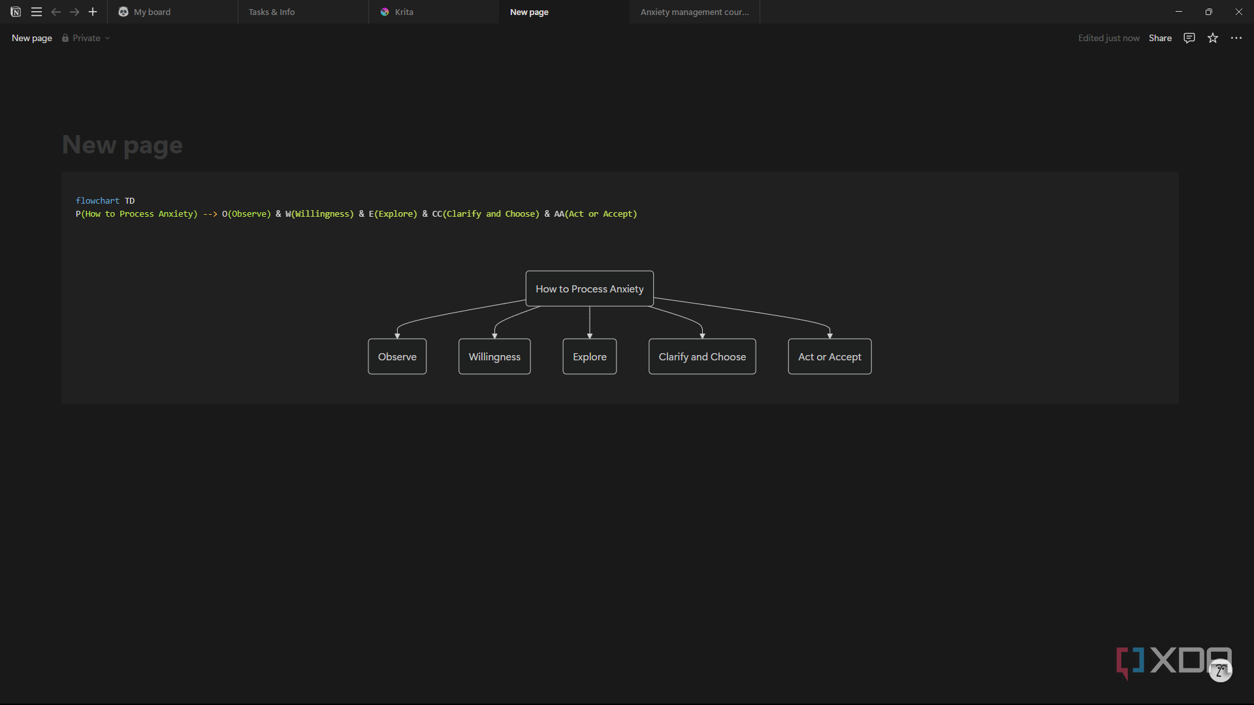Click the New page breadcrumb
Image resolution: width=1254 pixels, height=705 pixels.
point(32,38)
